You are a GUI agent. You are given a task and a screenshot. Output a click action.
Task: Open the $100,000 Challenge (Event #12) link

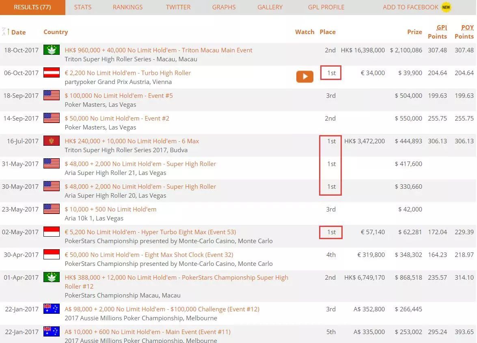click(162, 309)
